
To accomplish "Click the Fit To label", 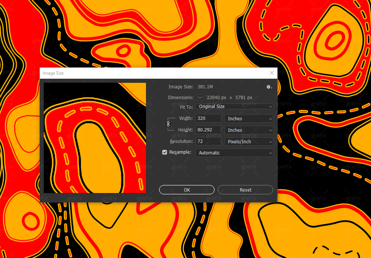I will pyautogui.click(x=186, y=107).
